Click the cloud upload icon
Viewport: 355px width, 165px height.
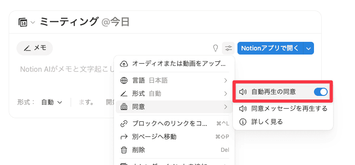click(x=123, y=64)
